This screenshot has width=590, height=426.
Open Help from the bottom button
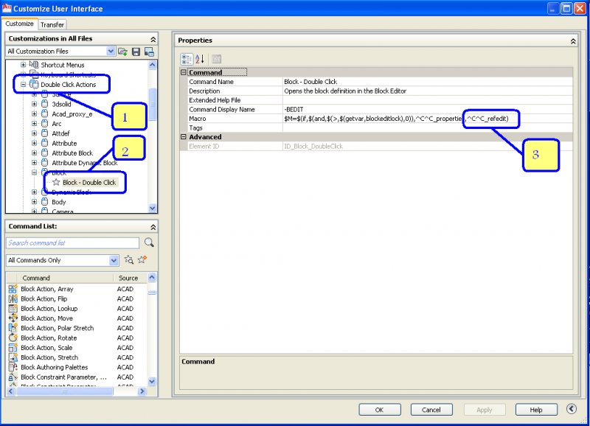[x=536, y=410]
